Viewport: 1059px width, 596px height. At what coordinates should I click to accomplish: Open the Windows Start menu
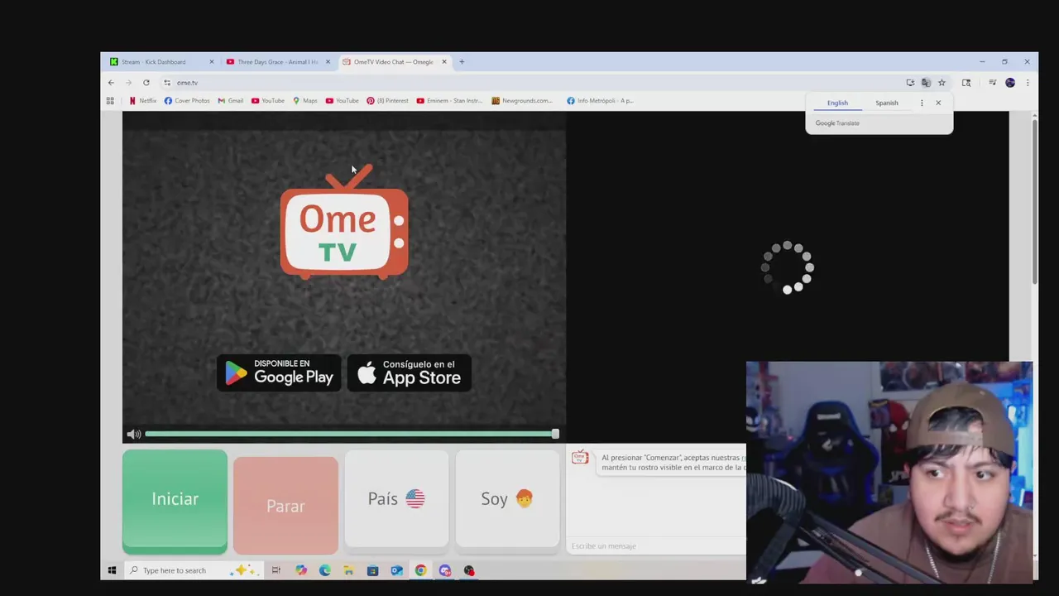coord(112,570)
